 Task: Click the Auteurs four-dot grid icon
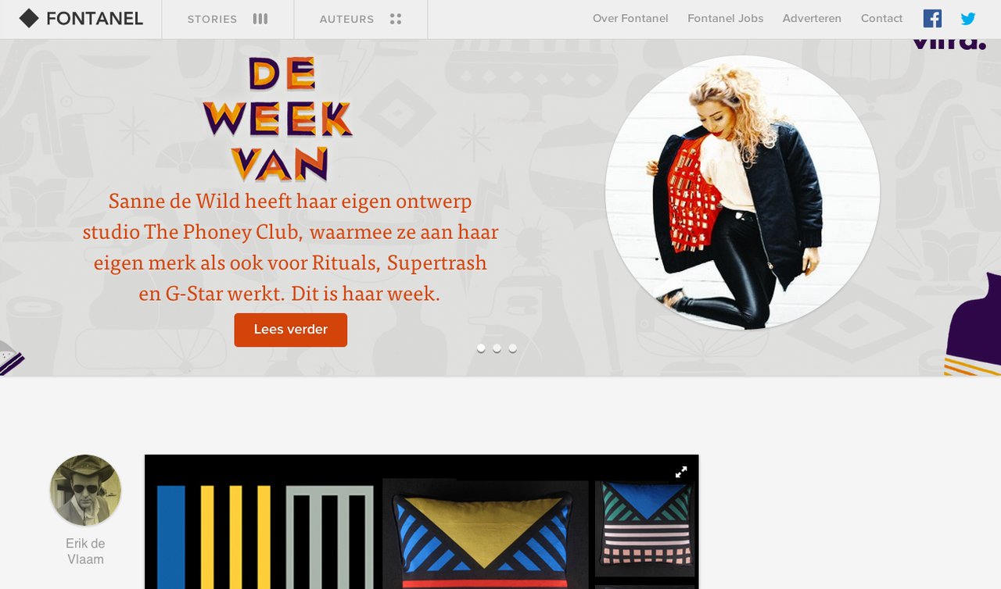[396, 19]
